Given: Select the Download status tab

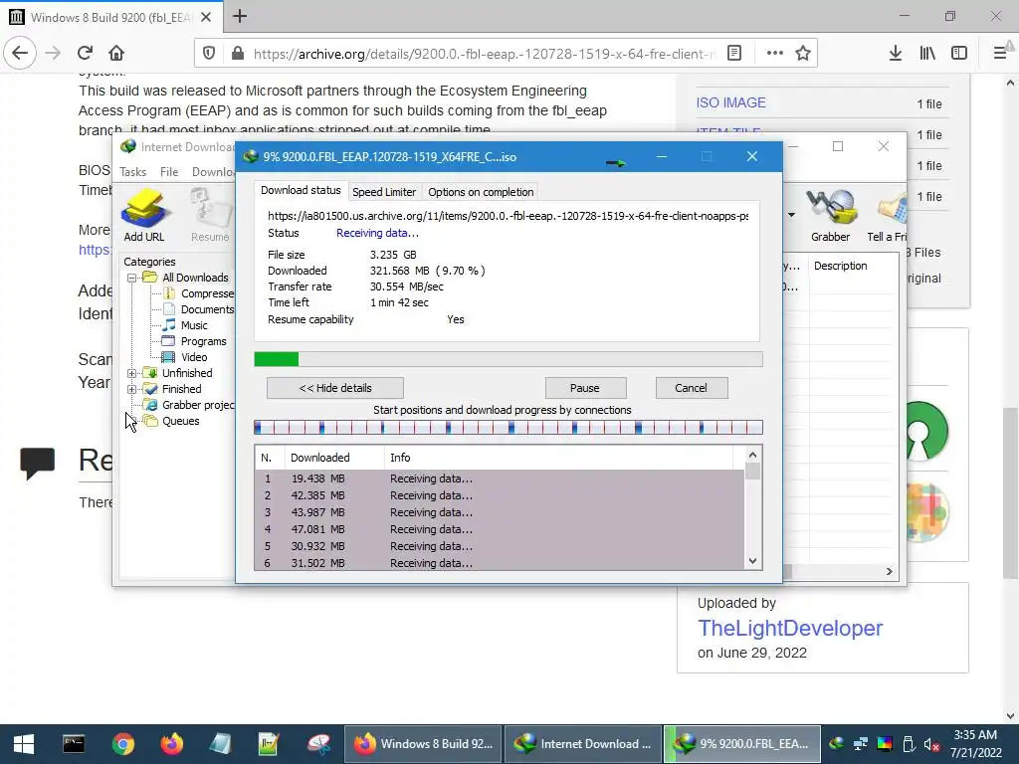Looking at the screenshot, I should (x=301, y=190).
